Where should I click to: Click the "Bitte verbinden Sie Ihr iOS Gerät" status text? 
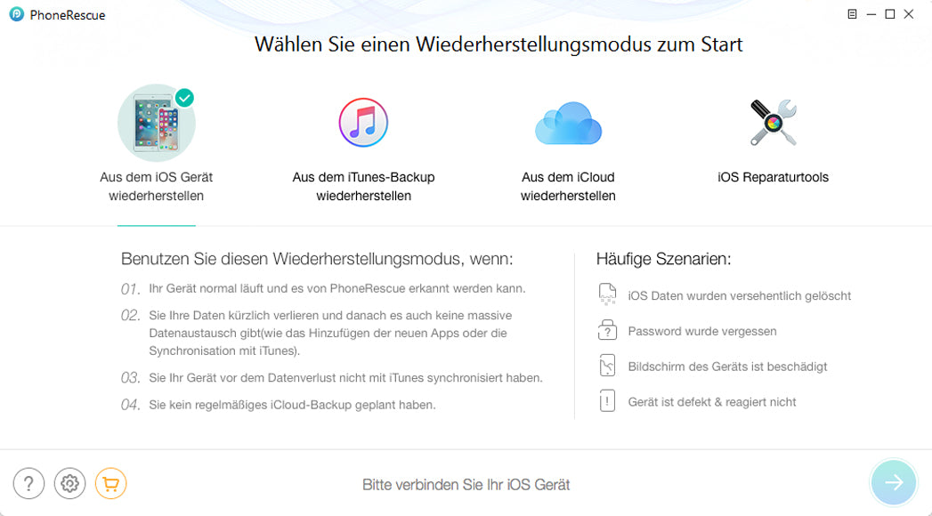(466, 485)
